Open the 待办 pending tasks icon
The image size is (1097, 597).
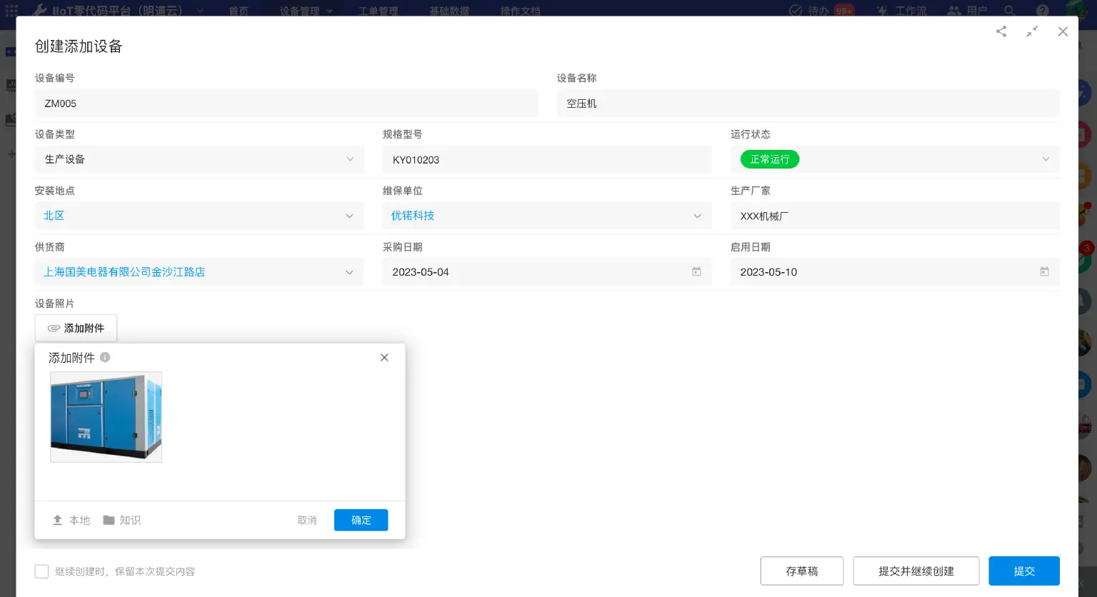coord(795,11)
